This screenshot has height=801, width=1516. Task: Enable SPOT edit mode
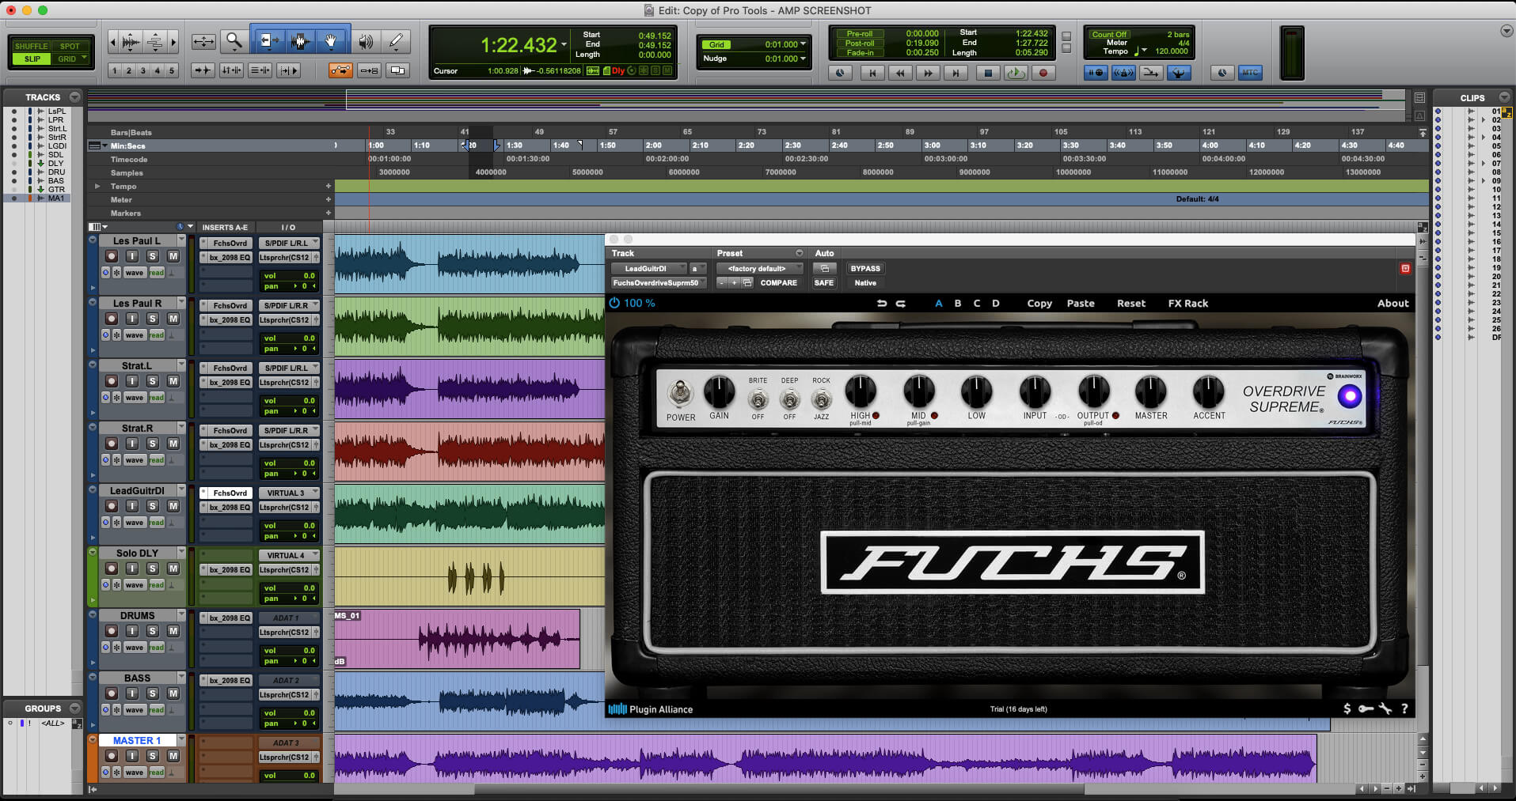click(70, 46)
